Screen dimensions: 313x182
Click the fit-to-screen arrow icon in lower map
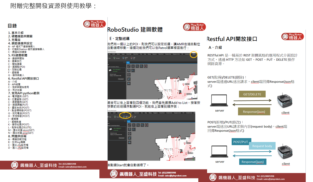pos(129,125)
